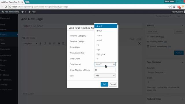This screenshot has width=185, height=104.
Task: Insert a blockquote
Action: [x=59, y=44]
